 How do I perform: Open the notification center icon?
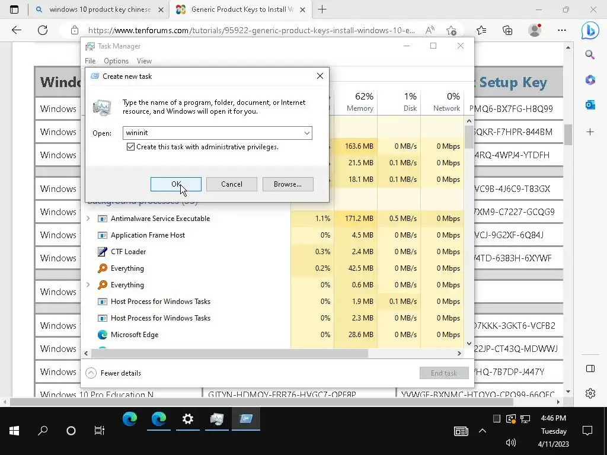(587, 431)
